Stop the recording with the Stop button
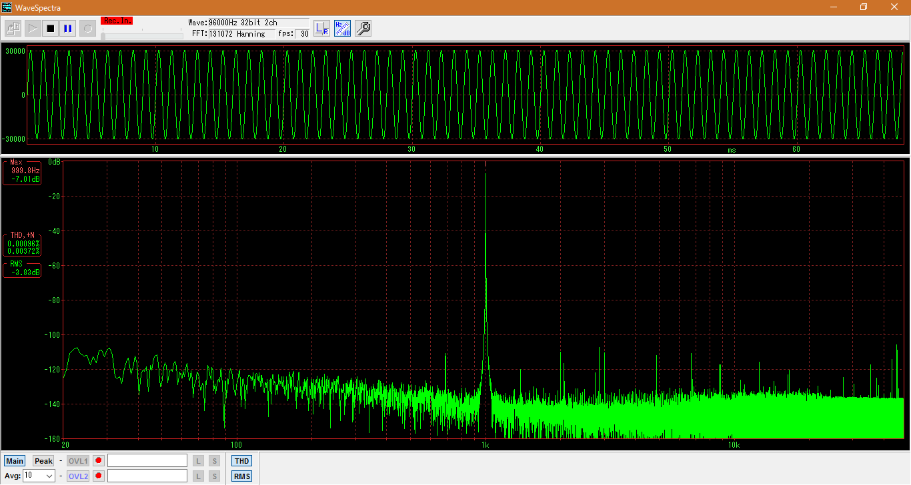 click(x=50, y=28)
